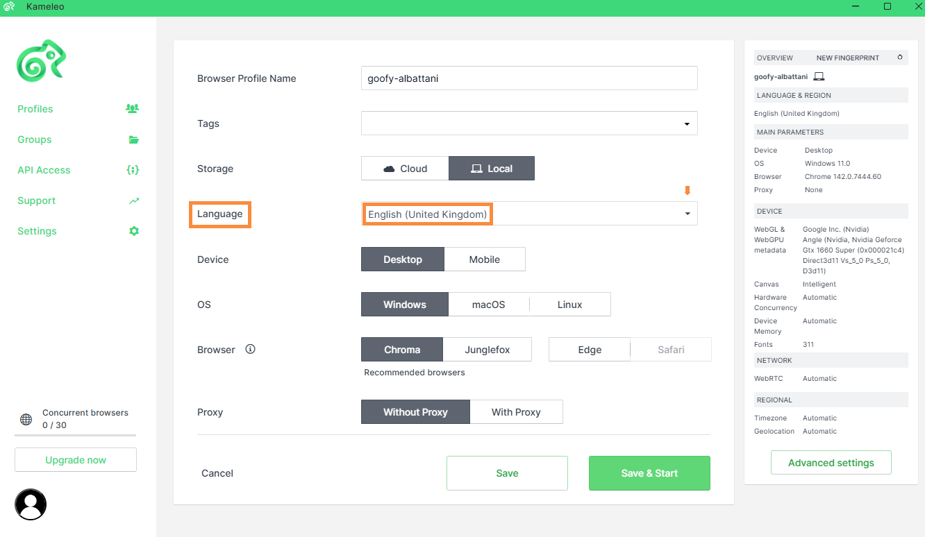Click the Support chart icon

134,201
